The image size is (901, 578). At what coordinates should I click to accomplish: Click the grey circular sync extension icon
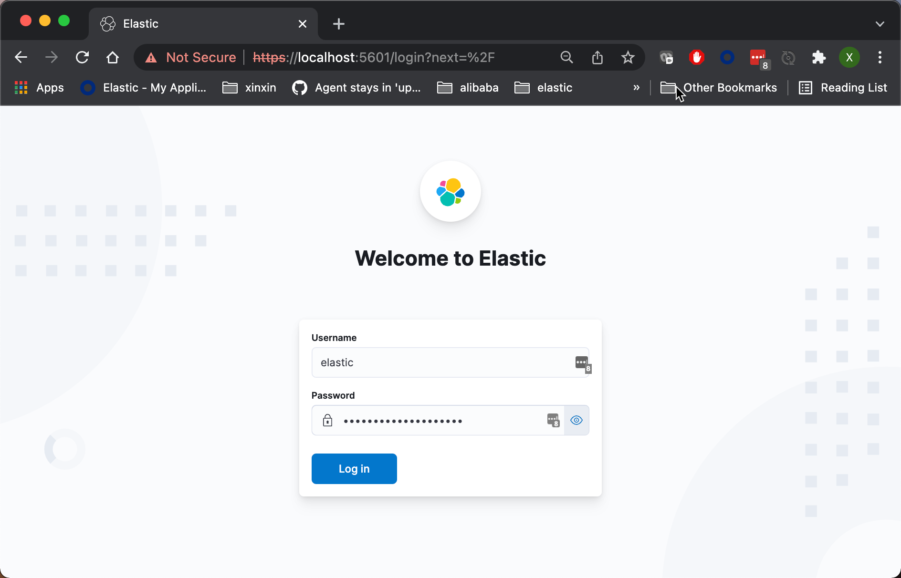[x=788, y=57]
